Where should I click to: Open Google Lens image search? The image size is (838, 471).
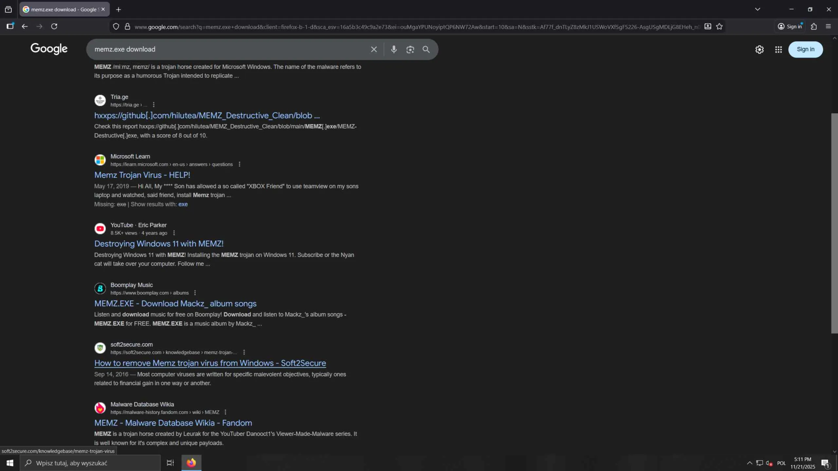(410, 49)
